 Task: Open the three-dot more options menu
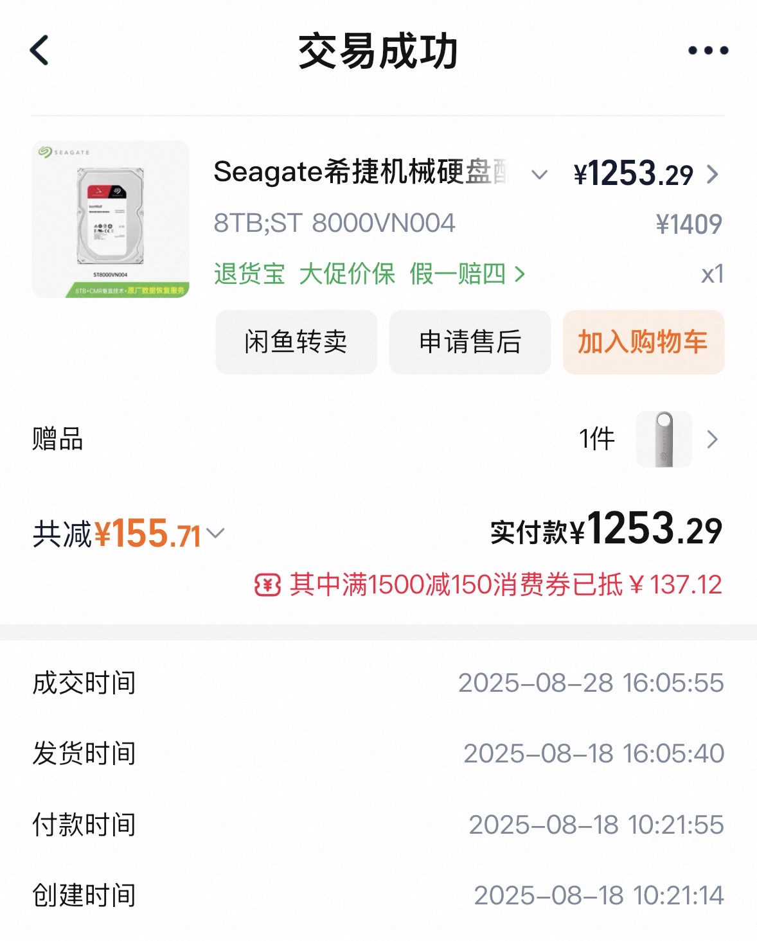pyautogui.click(x=708, y=50)
